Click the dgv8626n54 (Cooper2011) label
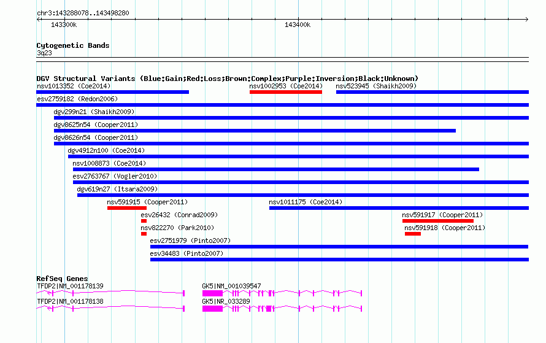This screenshot has height=343, width=546. click(96, 137)
